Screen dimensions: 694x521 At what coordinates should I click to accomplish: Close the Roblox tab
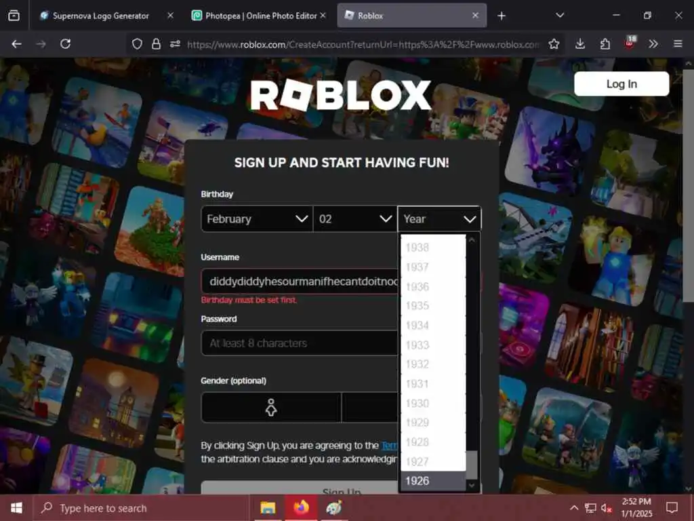pyautogui.click(x=475, y=16)
